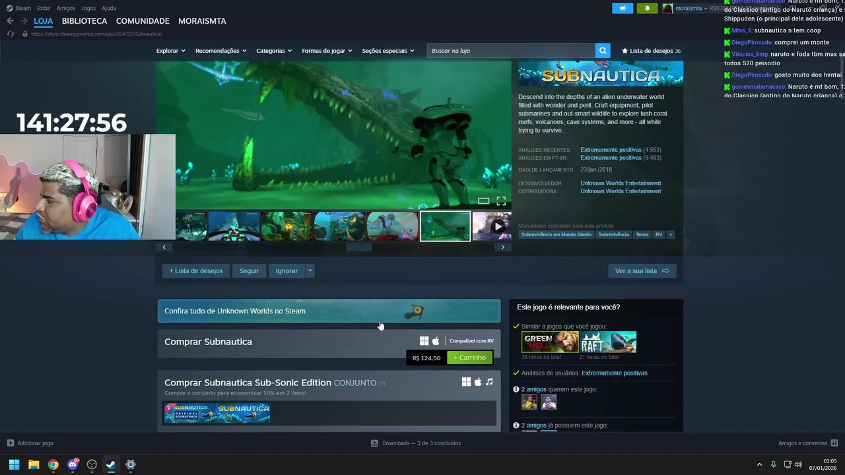Open Settings gear in the taskbar
Viewport: 845px width, 475px height.
point(131,464)
